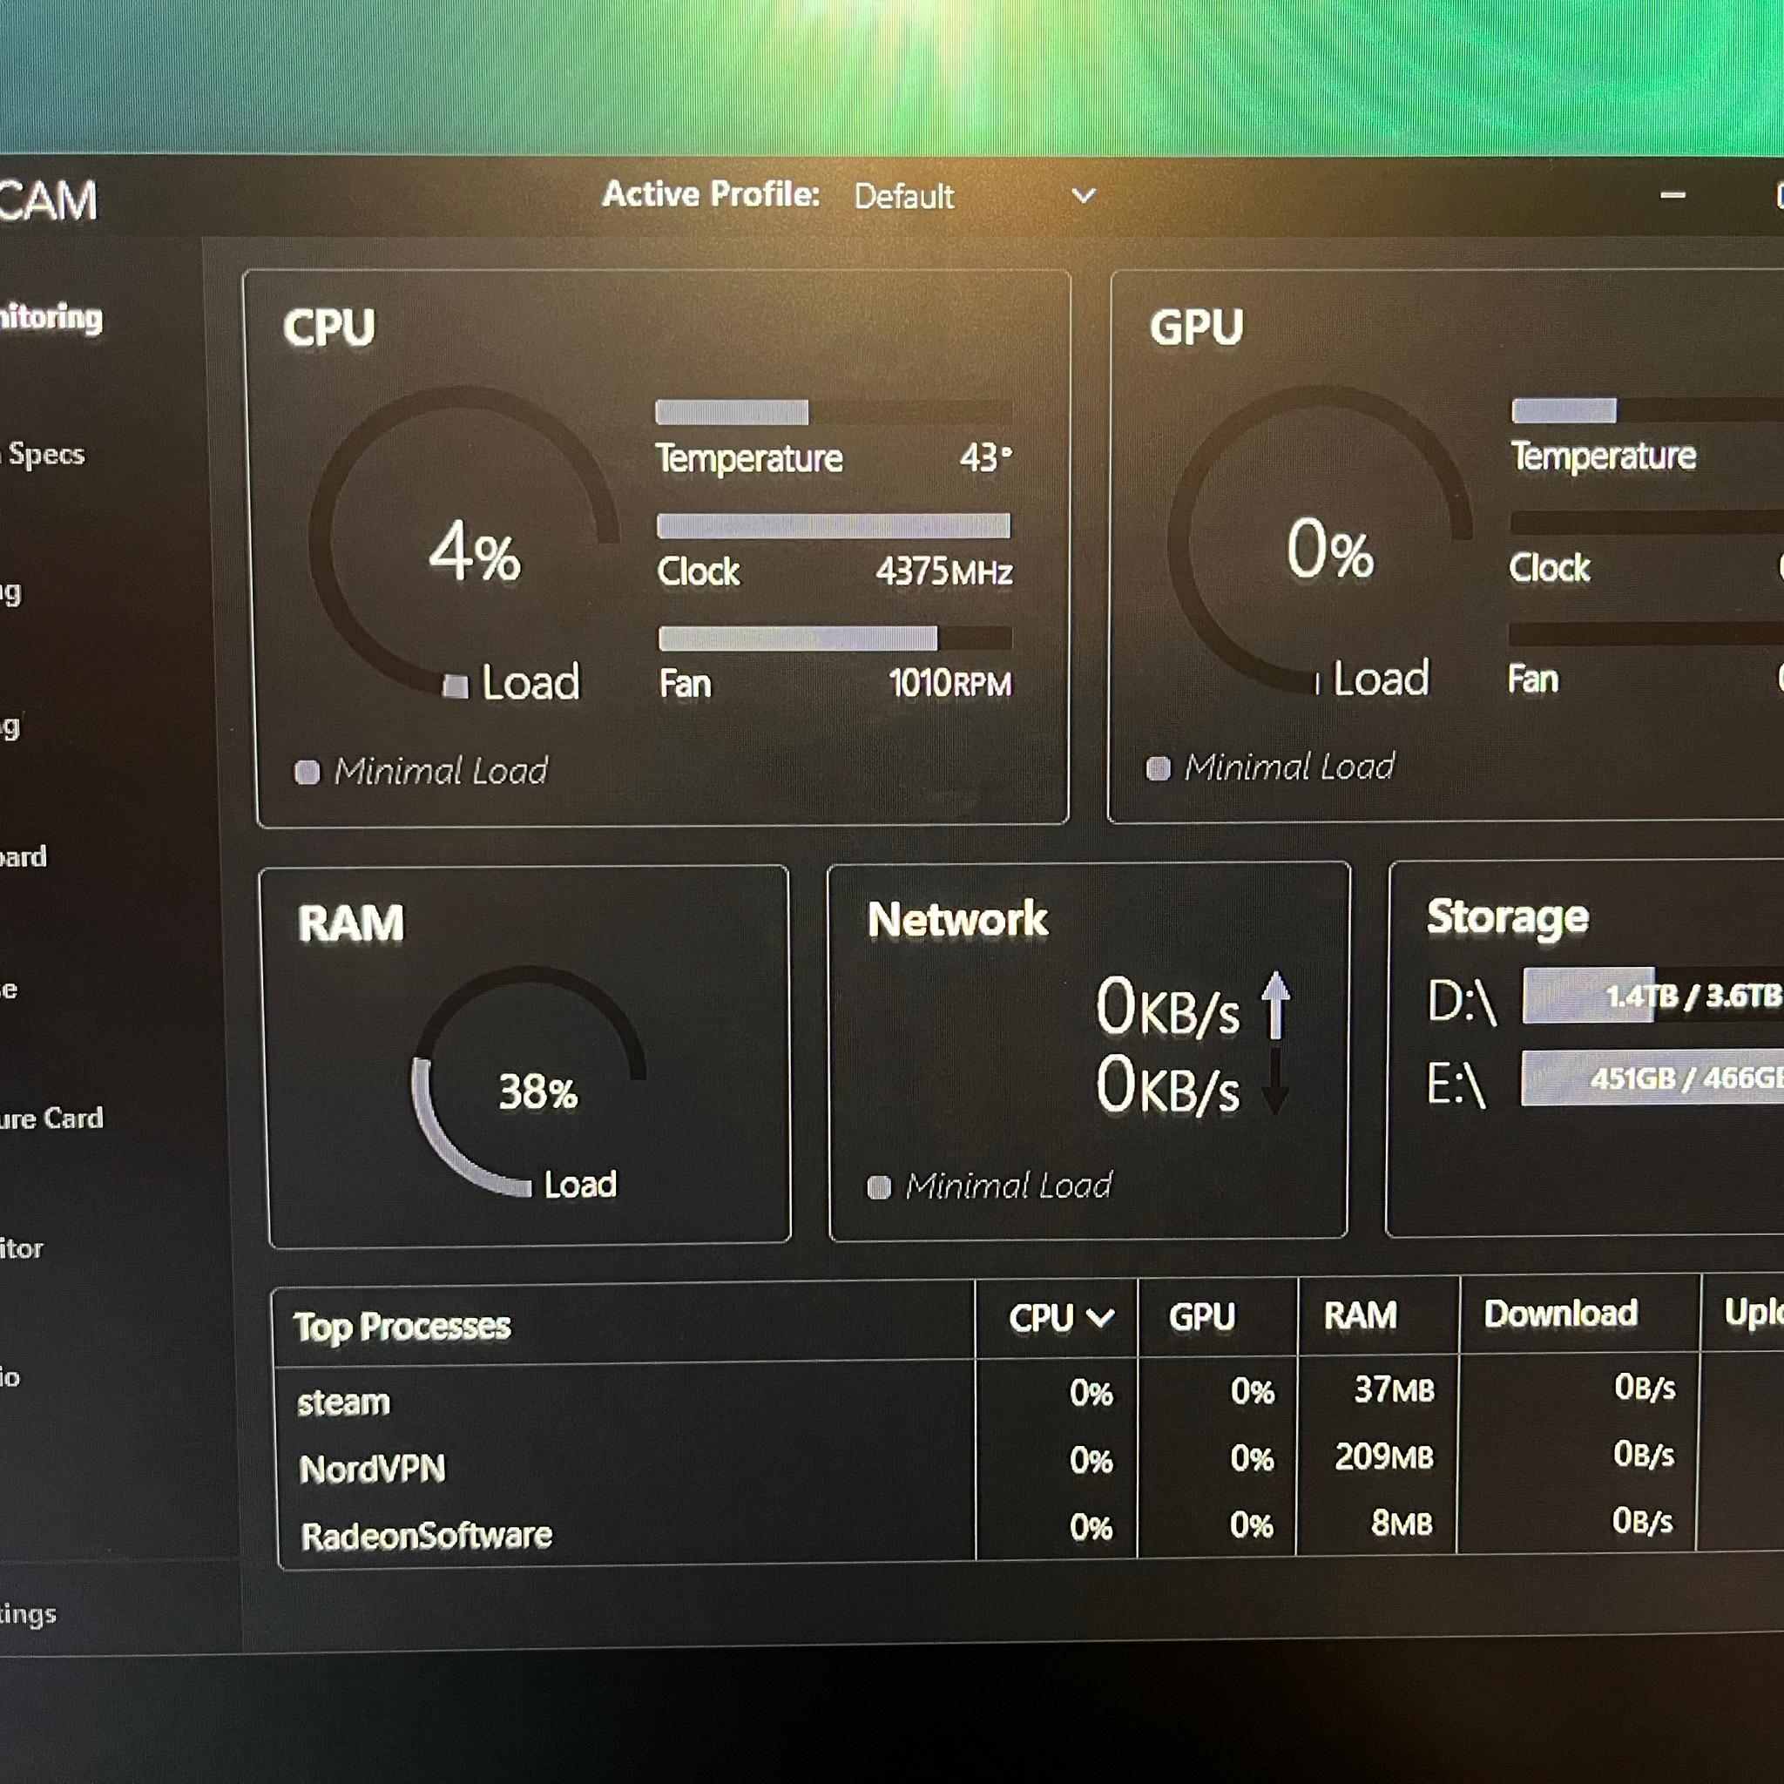Viewport: 1784px width, 1784px height.
Task: Sort processes by RAM column
Action: click(1360, 1316)
